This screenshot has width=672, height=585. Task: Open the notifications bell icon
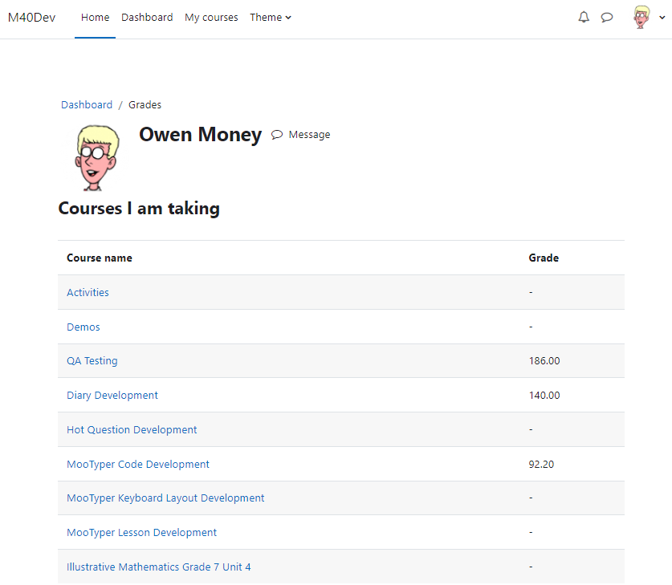tap(584, 17)
